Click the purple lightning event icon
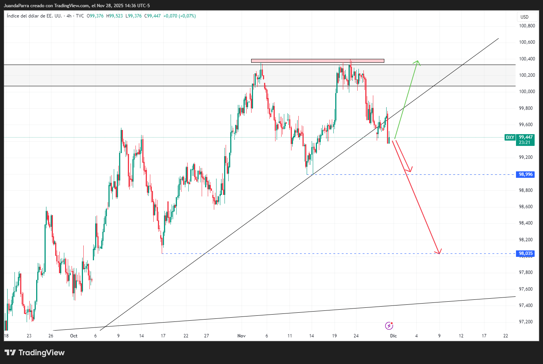Screen dimensions: 543x364 point(389,326)
